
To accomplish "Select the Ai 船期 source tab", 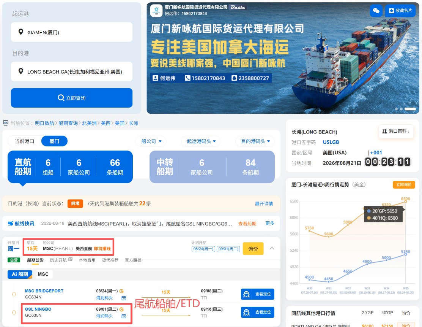I will pyautogui.click(x=20, y=274).
